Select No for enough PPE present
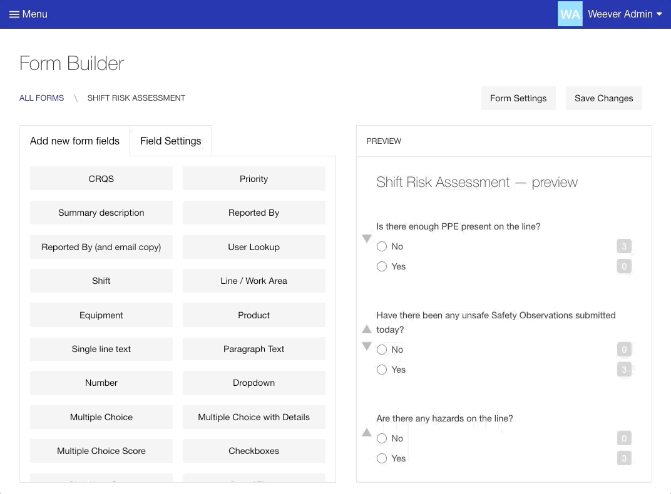 click(x=382, y=246)
